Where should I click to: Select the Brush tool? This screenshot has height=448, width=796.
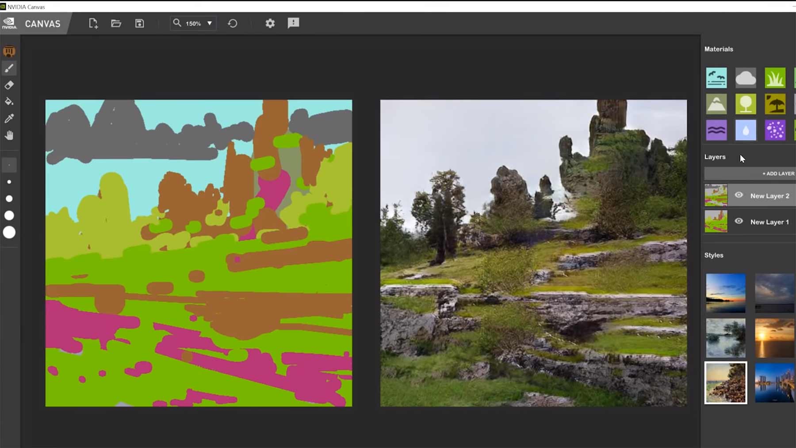(x=9, y=68)
